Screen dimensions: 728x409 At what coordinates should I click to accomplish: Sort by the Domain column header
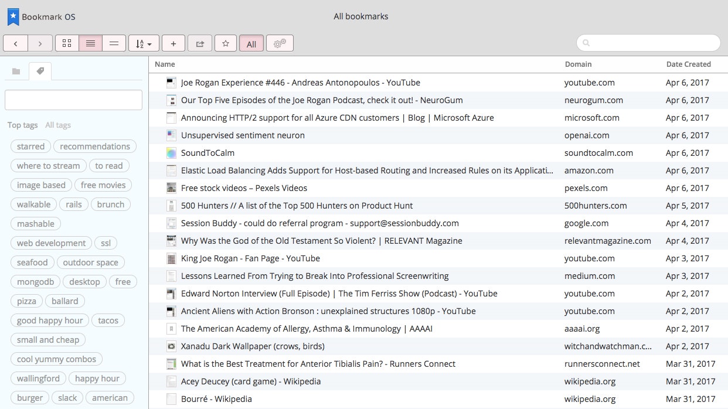tap(578, 64)
